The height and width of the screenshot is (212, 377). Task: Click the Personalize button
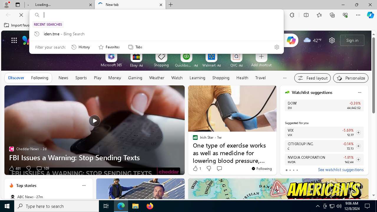[x=351, y=78]
